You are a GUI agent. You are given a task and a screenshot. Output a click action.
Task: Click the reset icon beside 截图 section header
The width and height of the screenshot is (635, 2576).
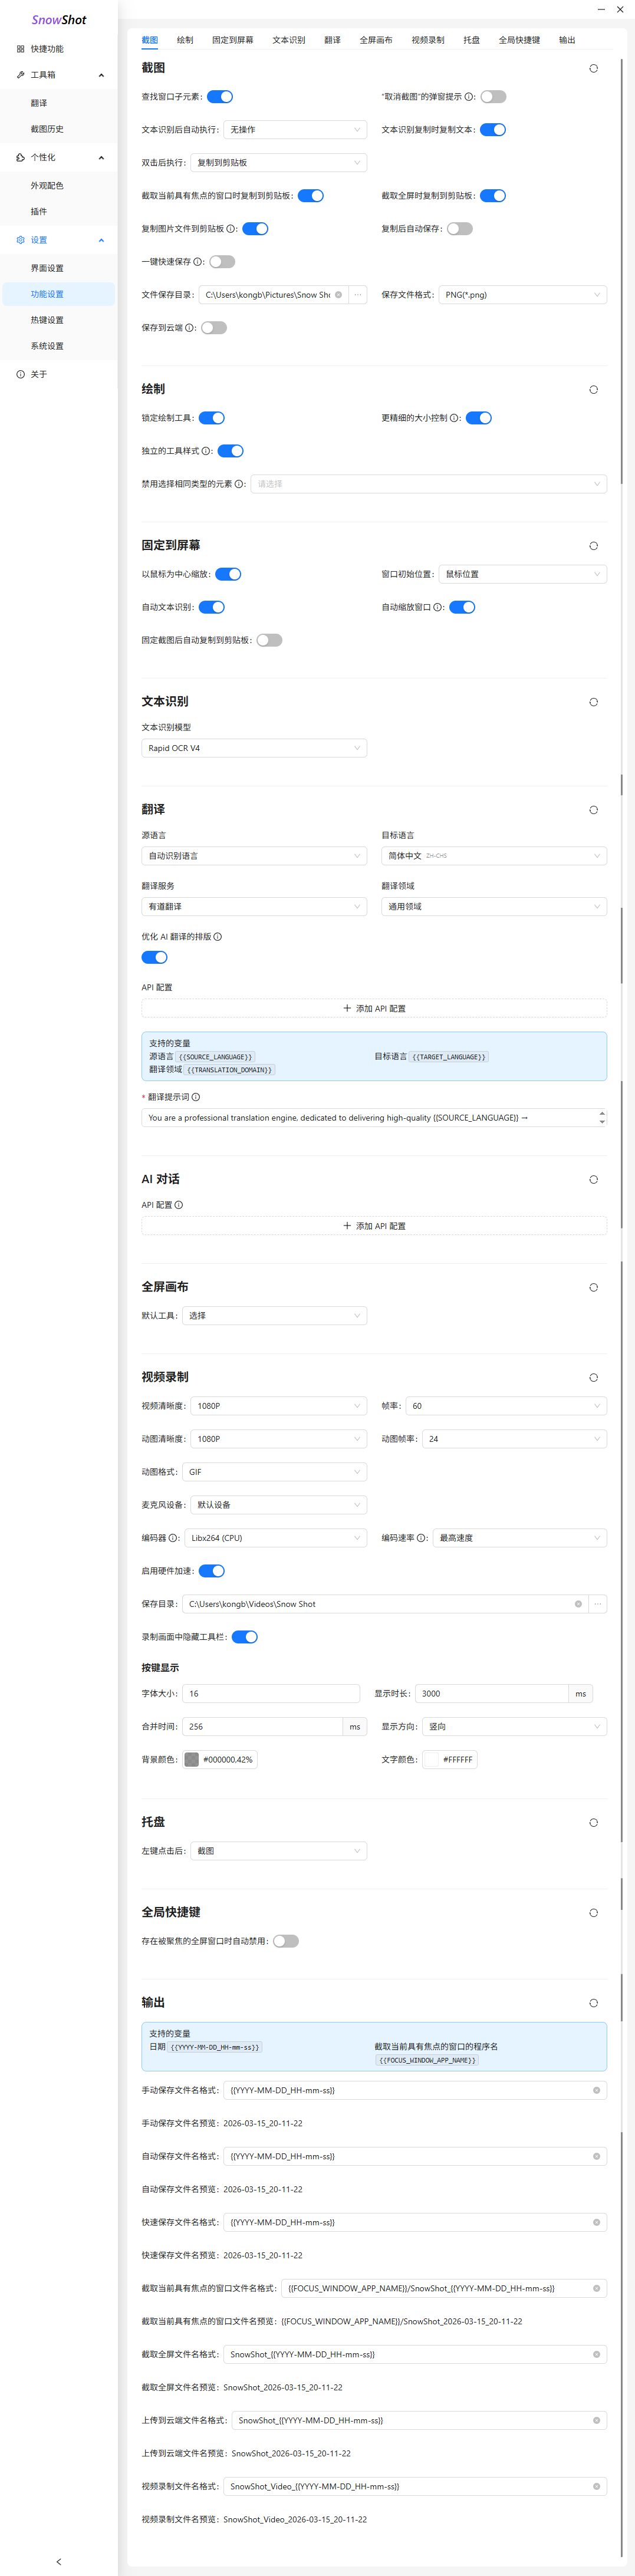[x=593, y=68]
